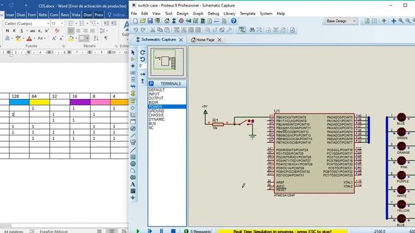Select the Graph Mode tool

pos(133,115)
